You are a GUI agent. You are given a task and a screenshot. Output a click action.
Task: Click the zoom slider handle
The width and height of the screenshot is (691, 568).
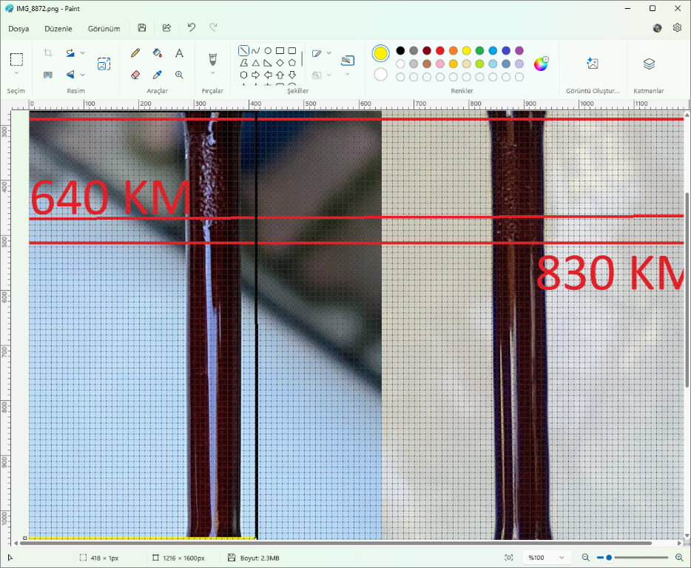point(609,558)
